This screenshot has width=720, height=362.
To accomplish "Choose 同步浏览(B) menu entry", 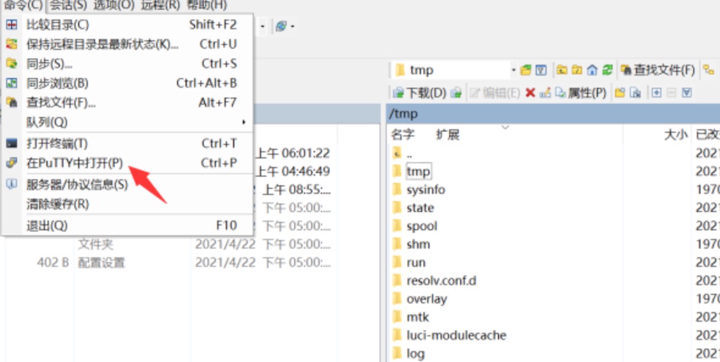I will (x=128, y=83).
